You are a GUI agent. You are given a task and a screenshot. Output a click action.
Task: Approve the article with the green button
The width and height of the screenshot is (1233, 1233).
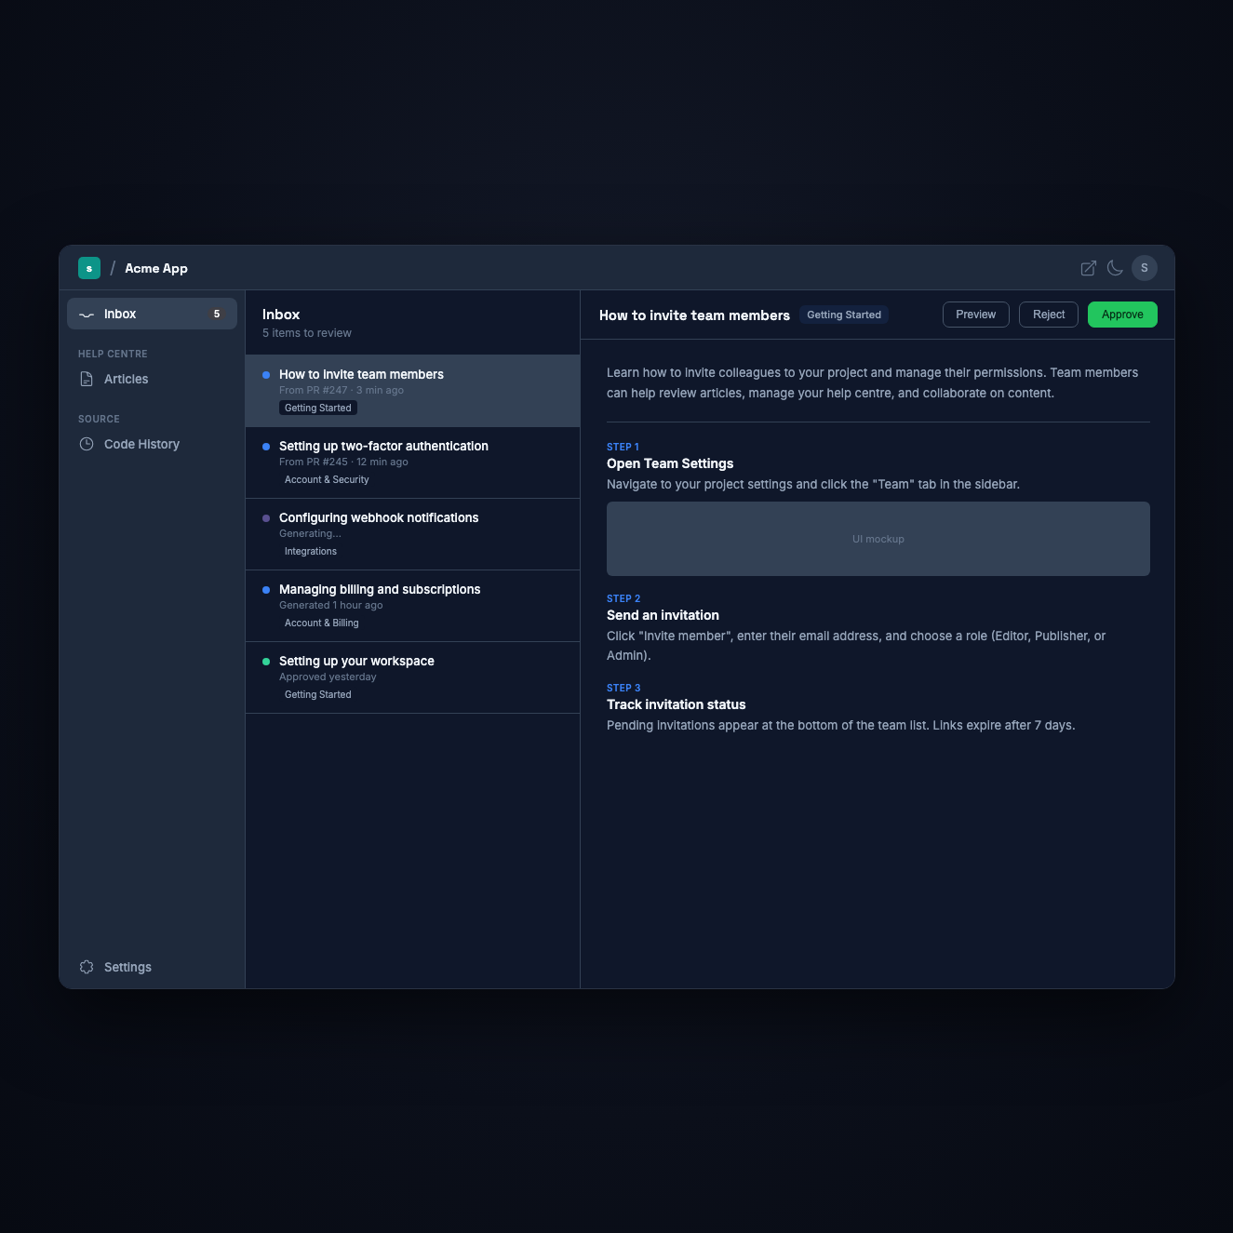(1122, 315)
